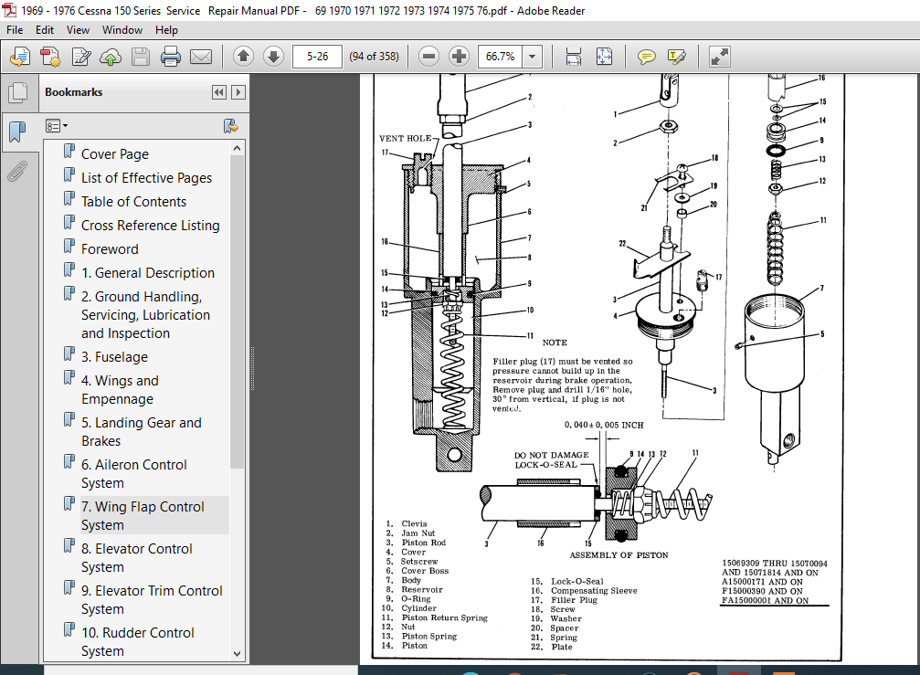Open the Window menu
This screenshot has height=675, width=920.
click(x=122, y=30)
